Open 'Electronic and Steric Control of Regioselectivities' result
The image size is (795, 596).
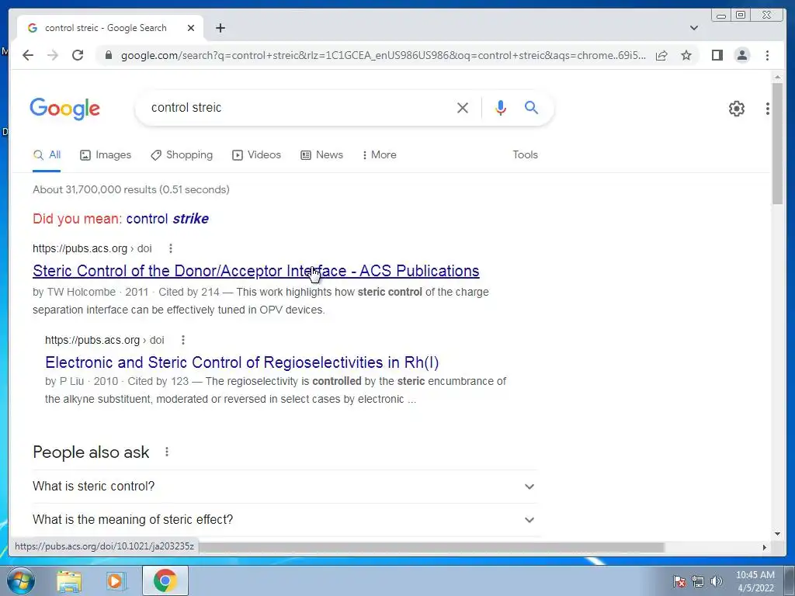coord(242,362)
